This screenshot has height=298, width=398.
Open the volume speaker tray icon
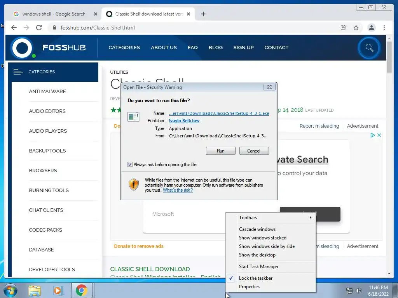pyautogui.click(x=358, y=291)
